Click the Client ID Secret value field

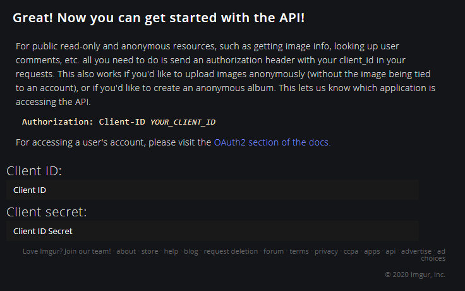(212, 232)
